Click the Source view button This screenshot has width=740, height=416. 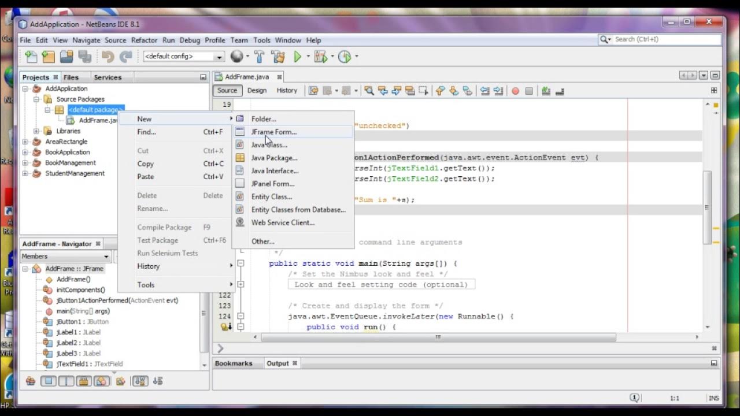[x=227, y=91]
